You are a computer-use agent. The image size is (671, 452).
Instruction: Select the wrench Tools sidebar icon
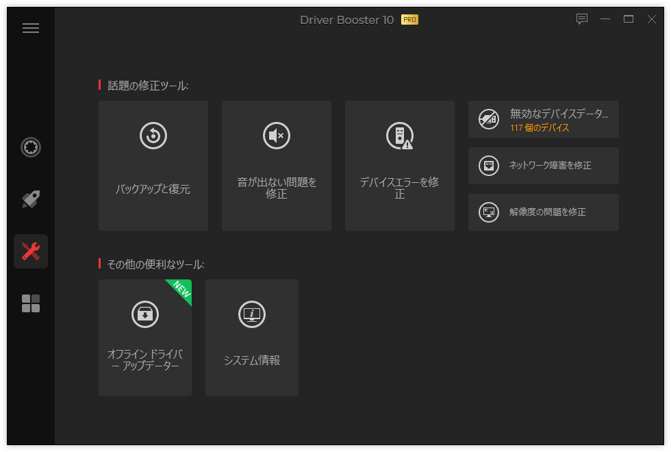coord(31,251)
